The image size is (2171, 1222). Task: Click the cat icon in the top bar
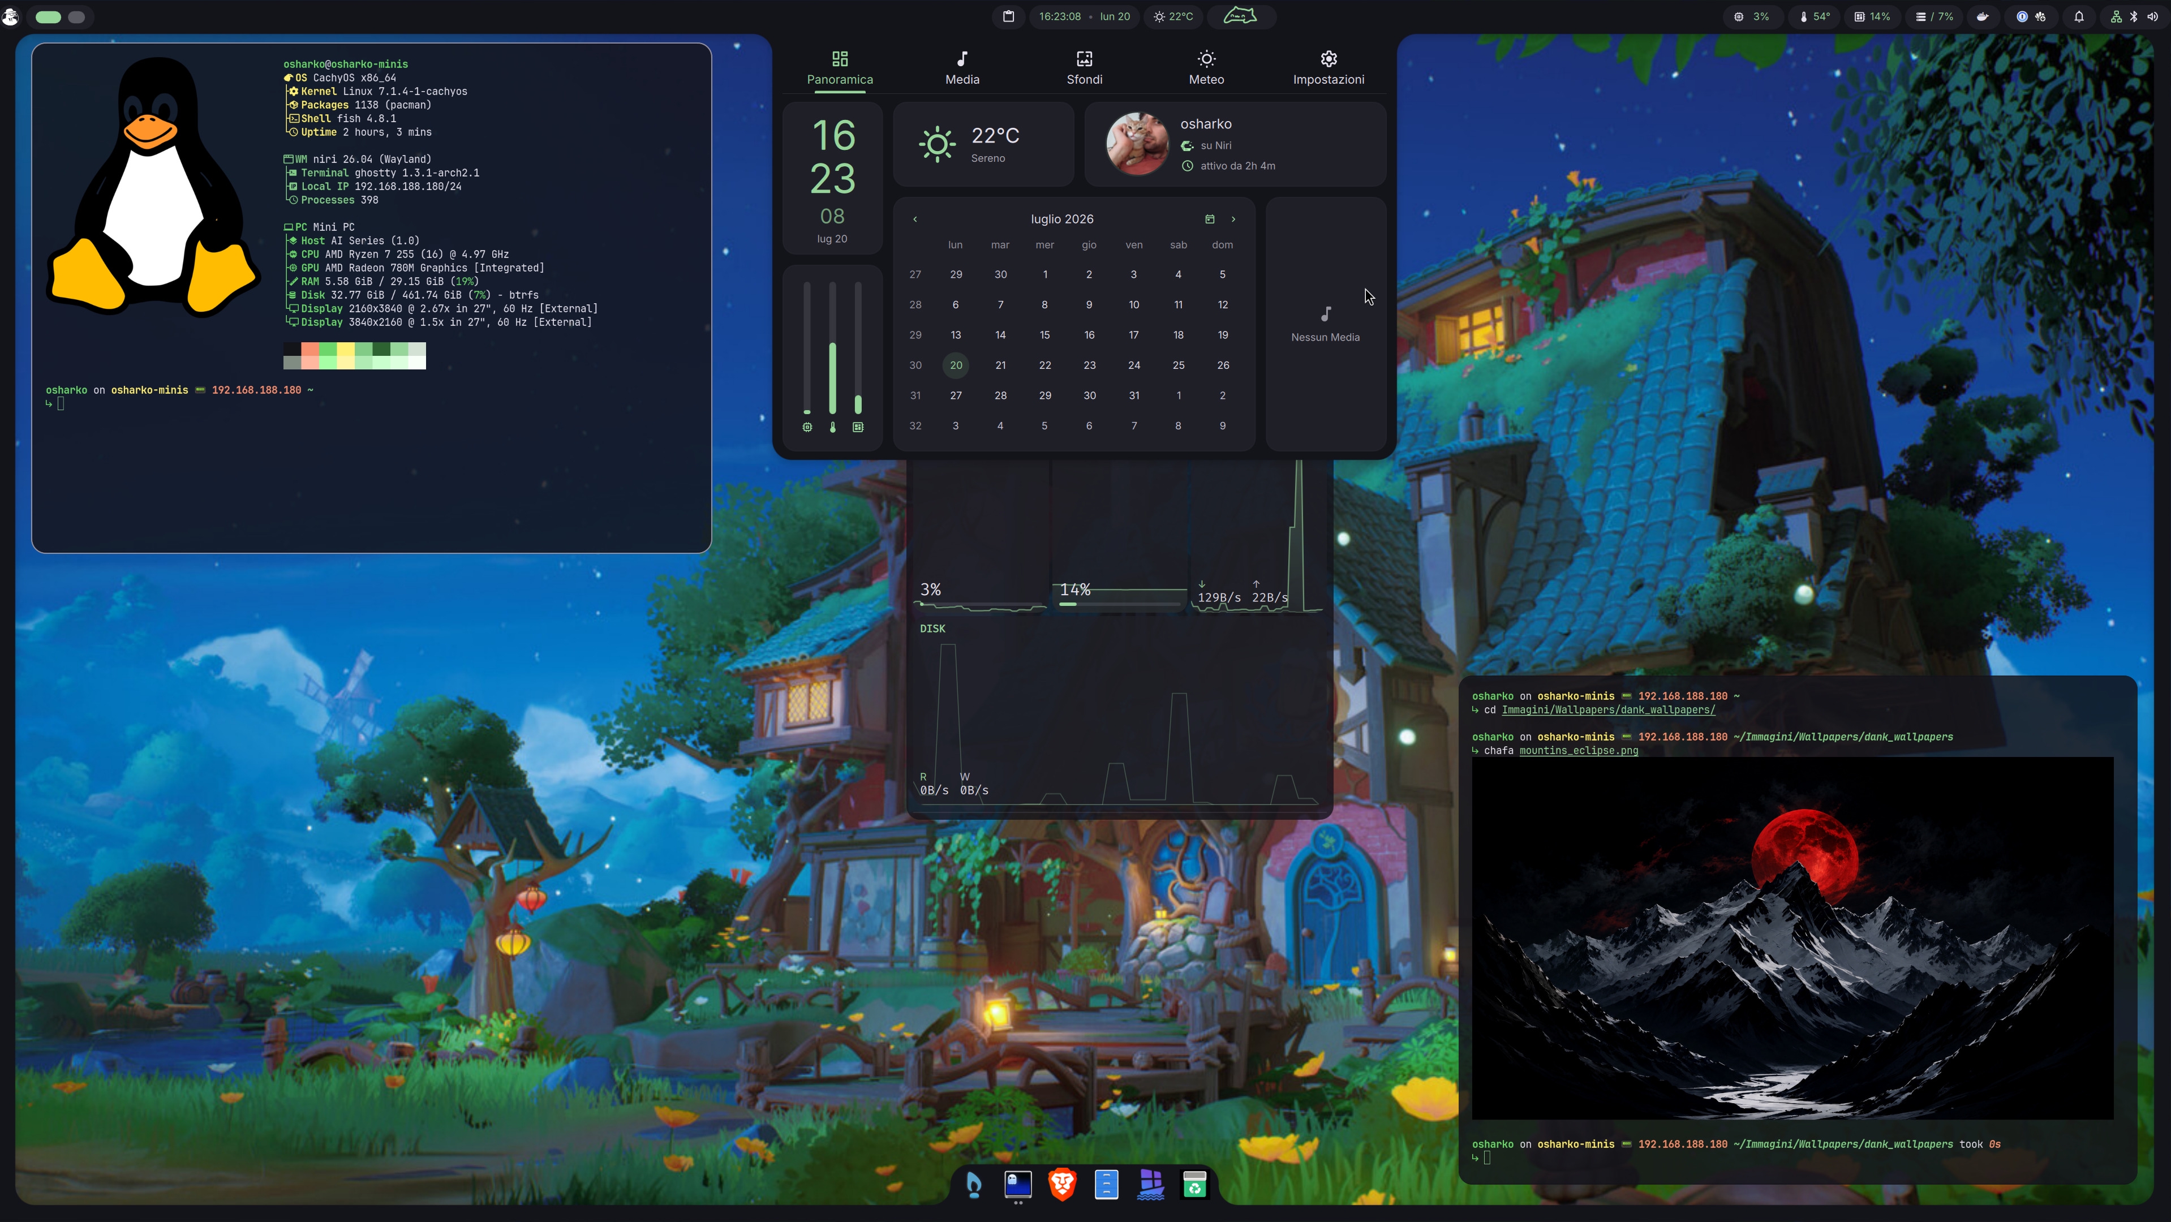[x=1241, y=16]
